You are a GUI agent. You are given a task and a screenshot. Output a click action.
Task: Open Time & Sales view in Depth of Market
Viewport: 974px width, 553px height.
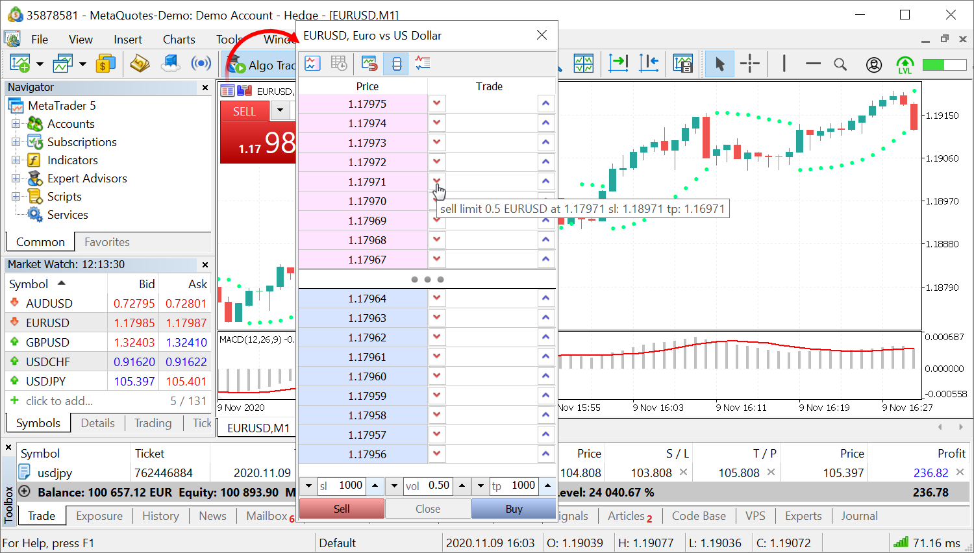tap(338, 64)
